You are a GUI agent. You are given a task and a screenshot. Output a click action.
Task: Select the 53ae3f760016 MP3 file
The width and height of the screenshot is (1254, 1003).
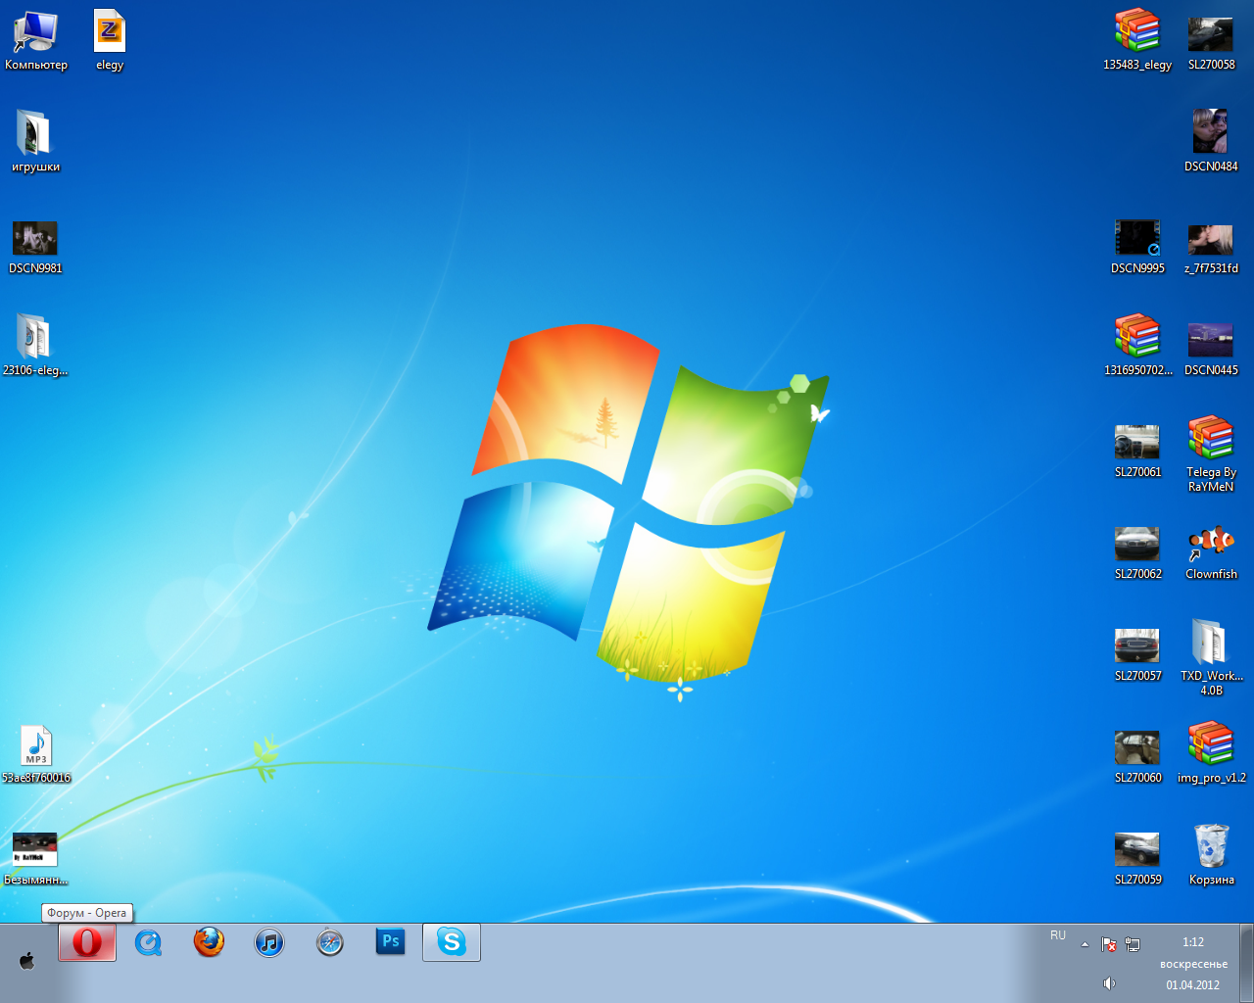coord(36,754)
